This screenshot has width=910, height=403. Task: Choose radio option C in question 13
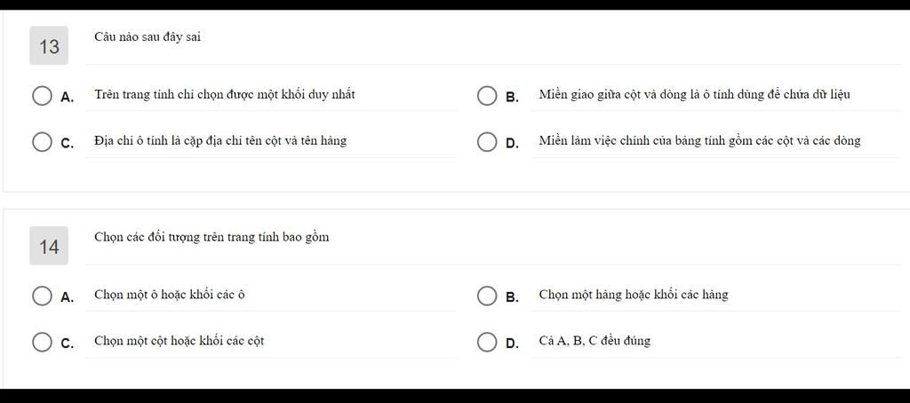pyautogui.click(x=42, y=142)
